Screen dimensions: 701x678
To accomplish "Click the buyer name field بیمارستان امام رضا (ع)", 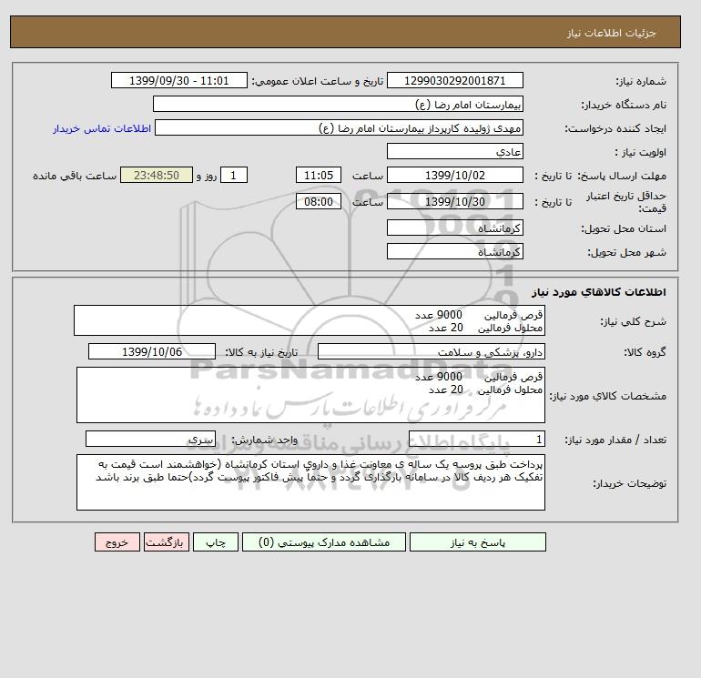I will 338,104.
